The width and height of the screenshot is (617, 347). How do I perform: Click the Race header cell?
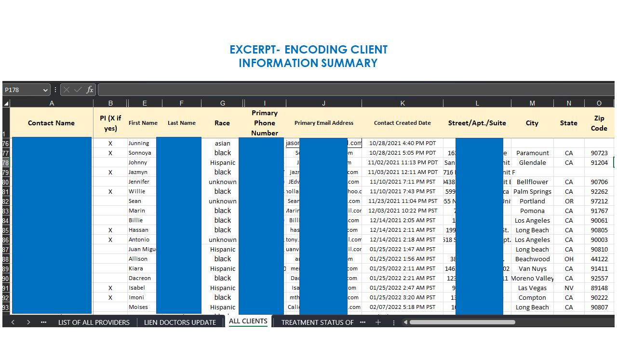click(x=222, y=123)
